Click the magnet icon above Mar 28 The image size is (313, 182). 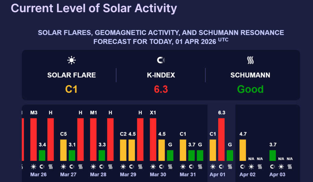point(102,167)
